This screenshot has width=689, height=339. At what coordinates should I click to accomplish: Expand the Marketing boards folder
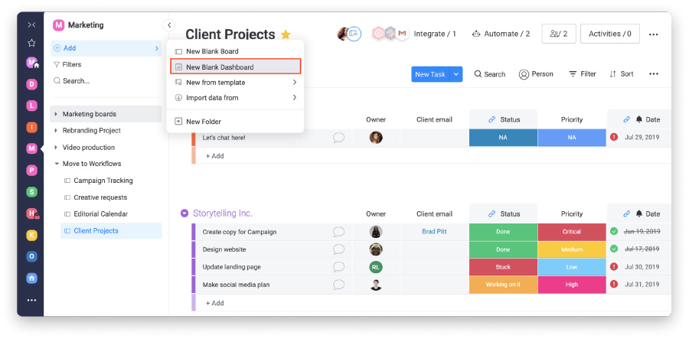56,114
